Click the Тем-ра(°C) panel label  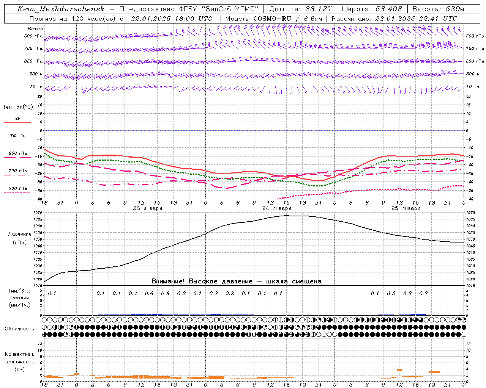coord(18,107)
